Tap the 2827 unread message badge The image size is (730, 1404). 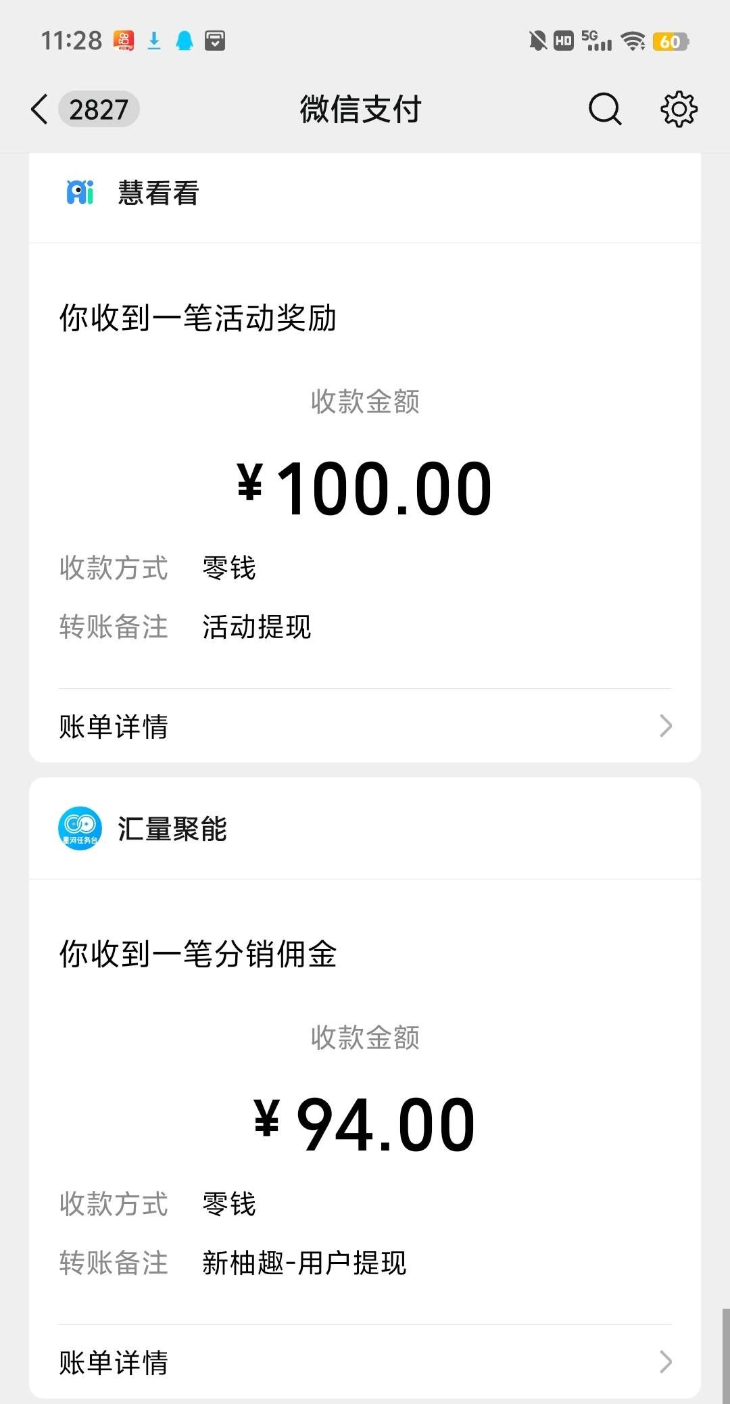99,110
